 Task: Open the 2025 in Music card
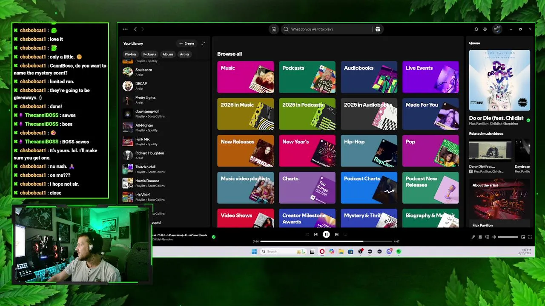(x=246, y=114)
